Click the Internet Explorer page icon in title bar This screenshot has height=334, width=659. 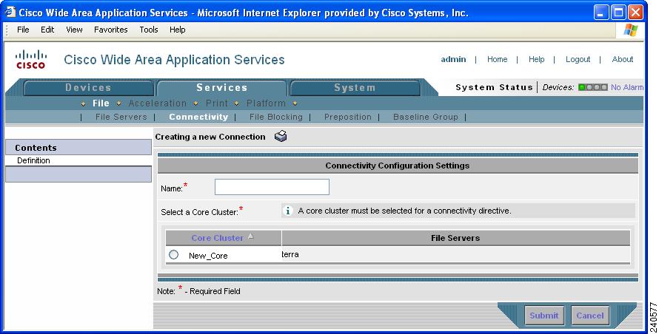pyautogui.click(x=10, y=12)
